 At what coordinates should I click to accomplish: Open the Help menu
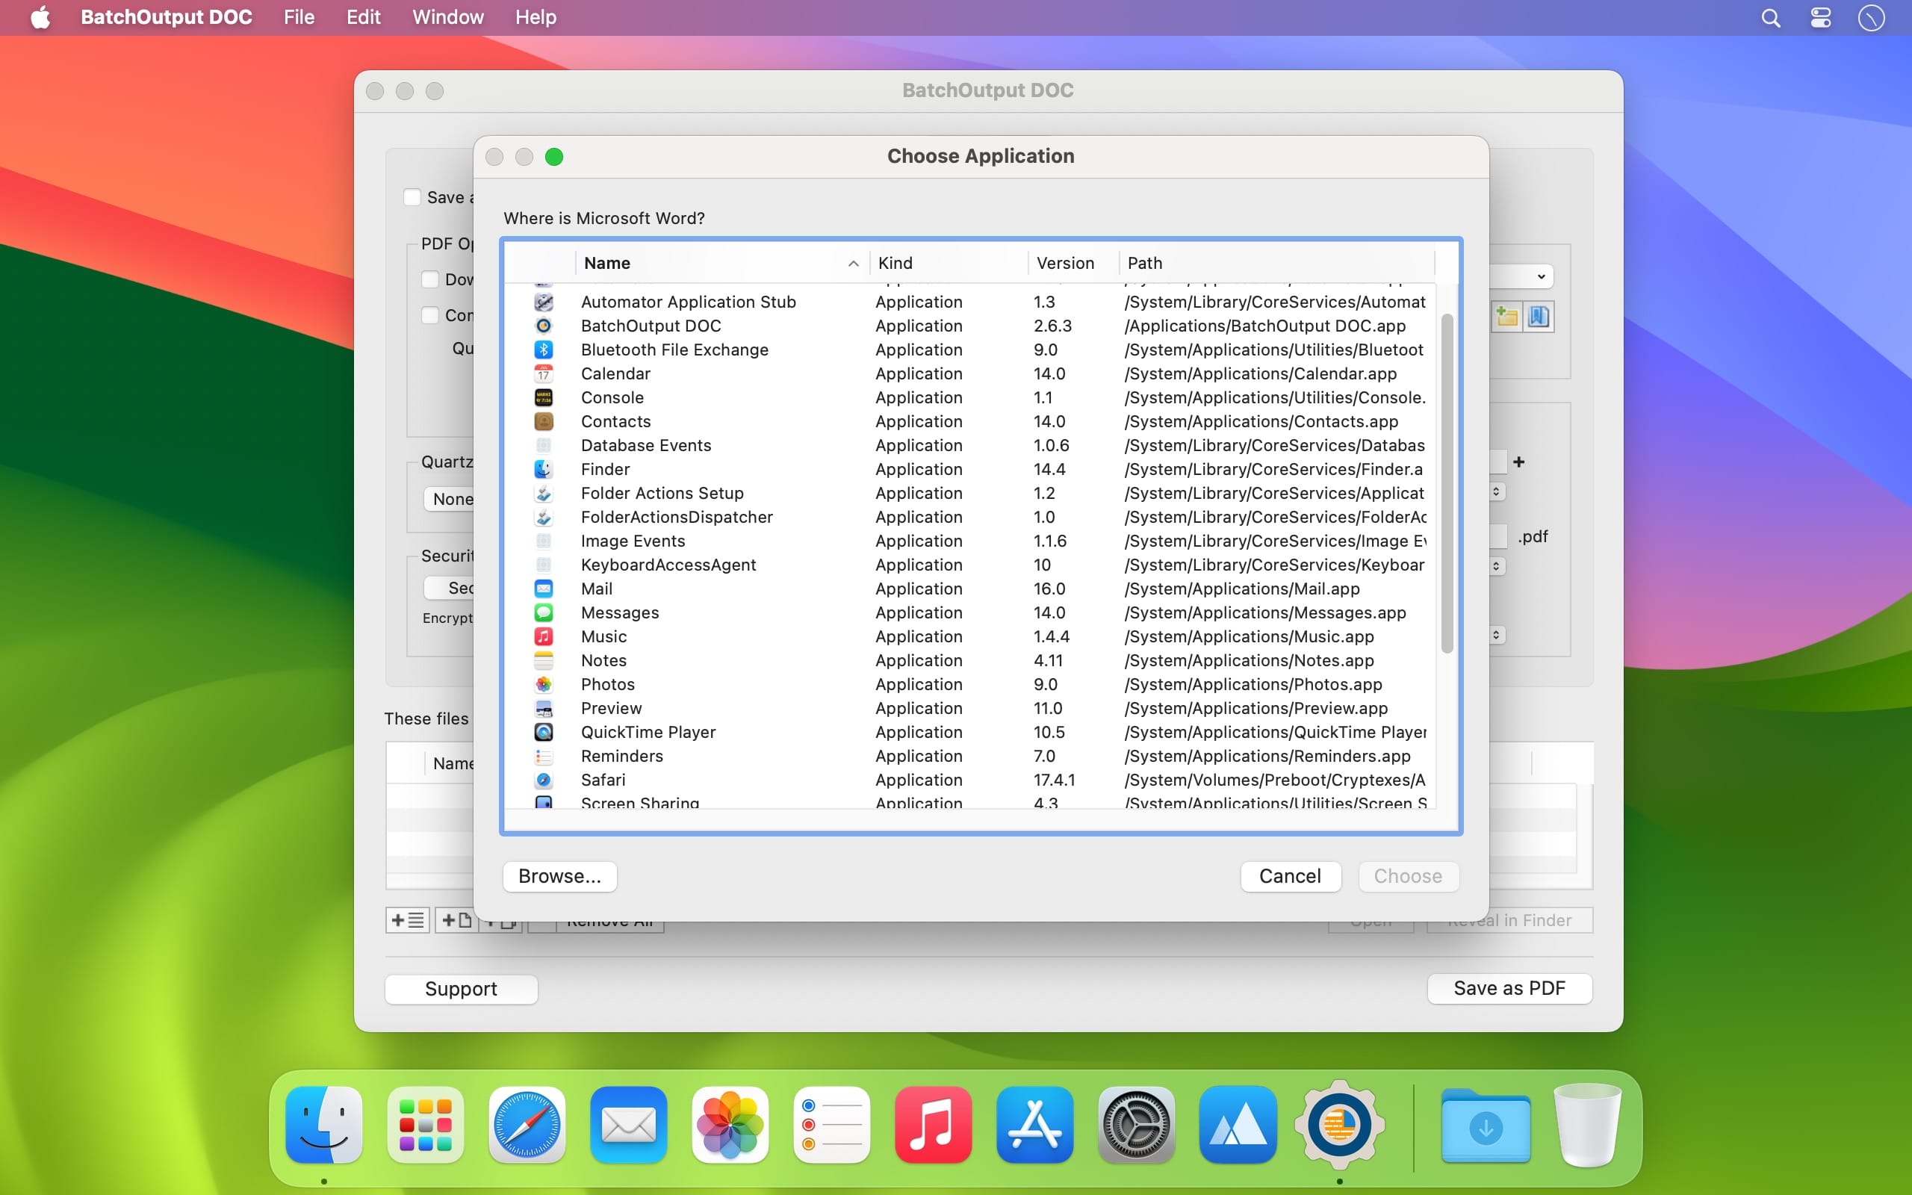coord(536,17)
